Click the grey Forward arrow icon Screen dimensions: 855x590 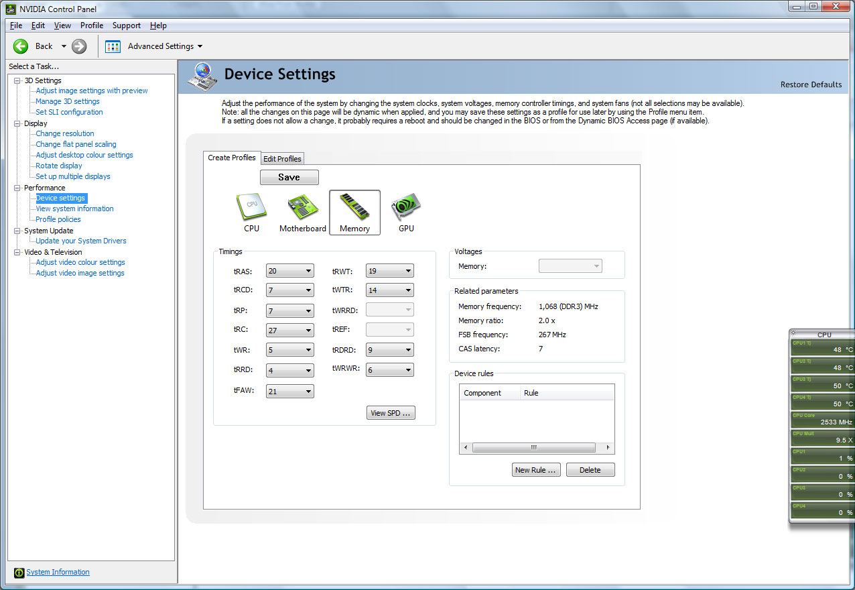point(79,46)
